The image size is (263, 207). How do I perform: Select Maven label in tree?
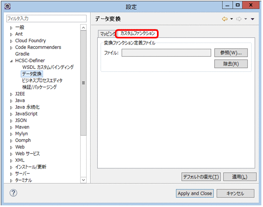[22, 127]
